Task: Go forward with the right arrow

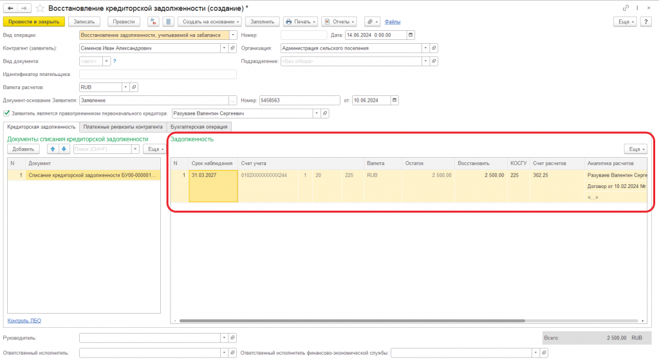Action: (x=24, y=8)
